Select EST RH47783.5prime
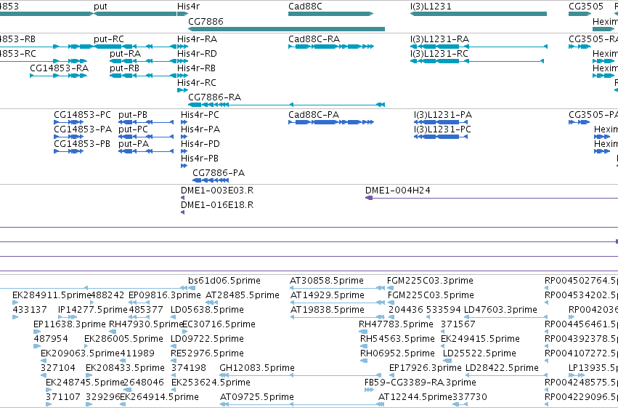 click(x=362, y=332)
